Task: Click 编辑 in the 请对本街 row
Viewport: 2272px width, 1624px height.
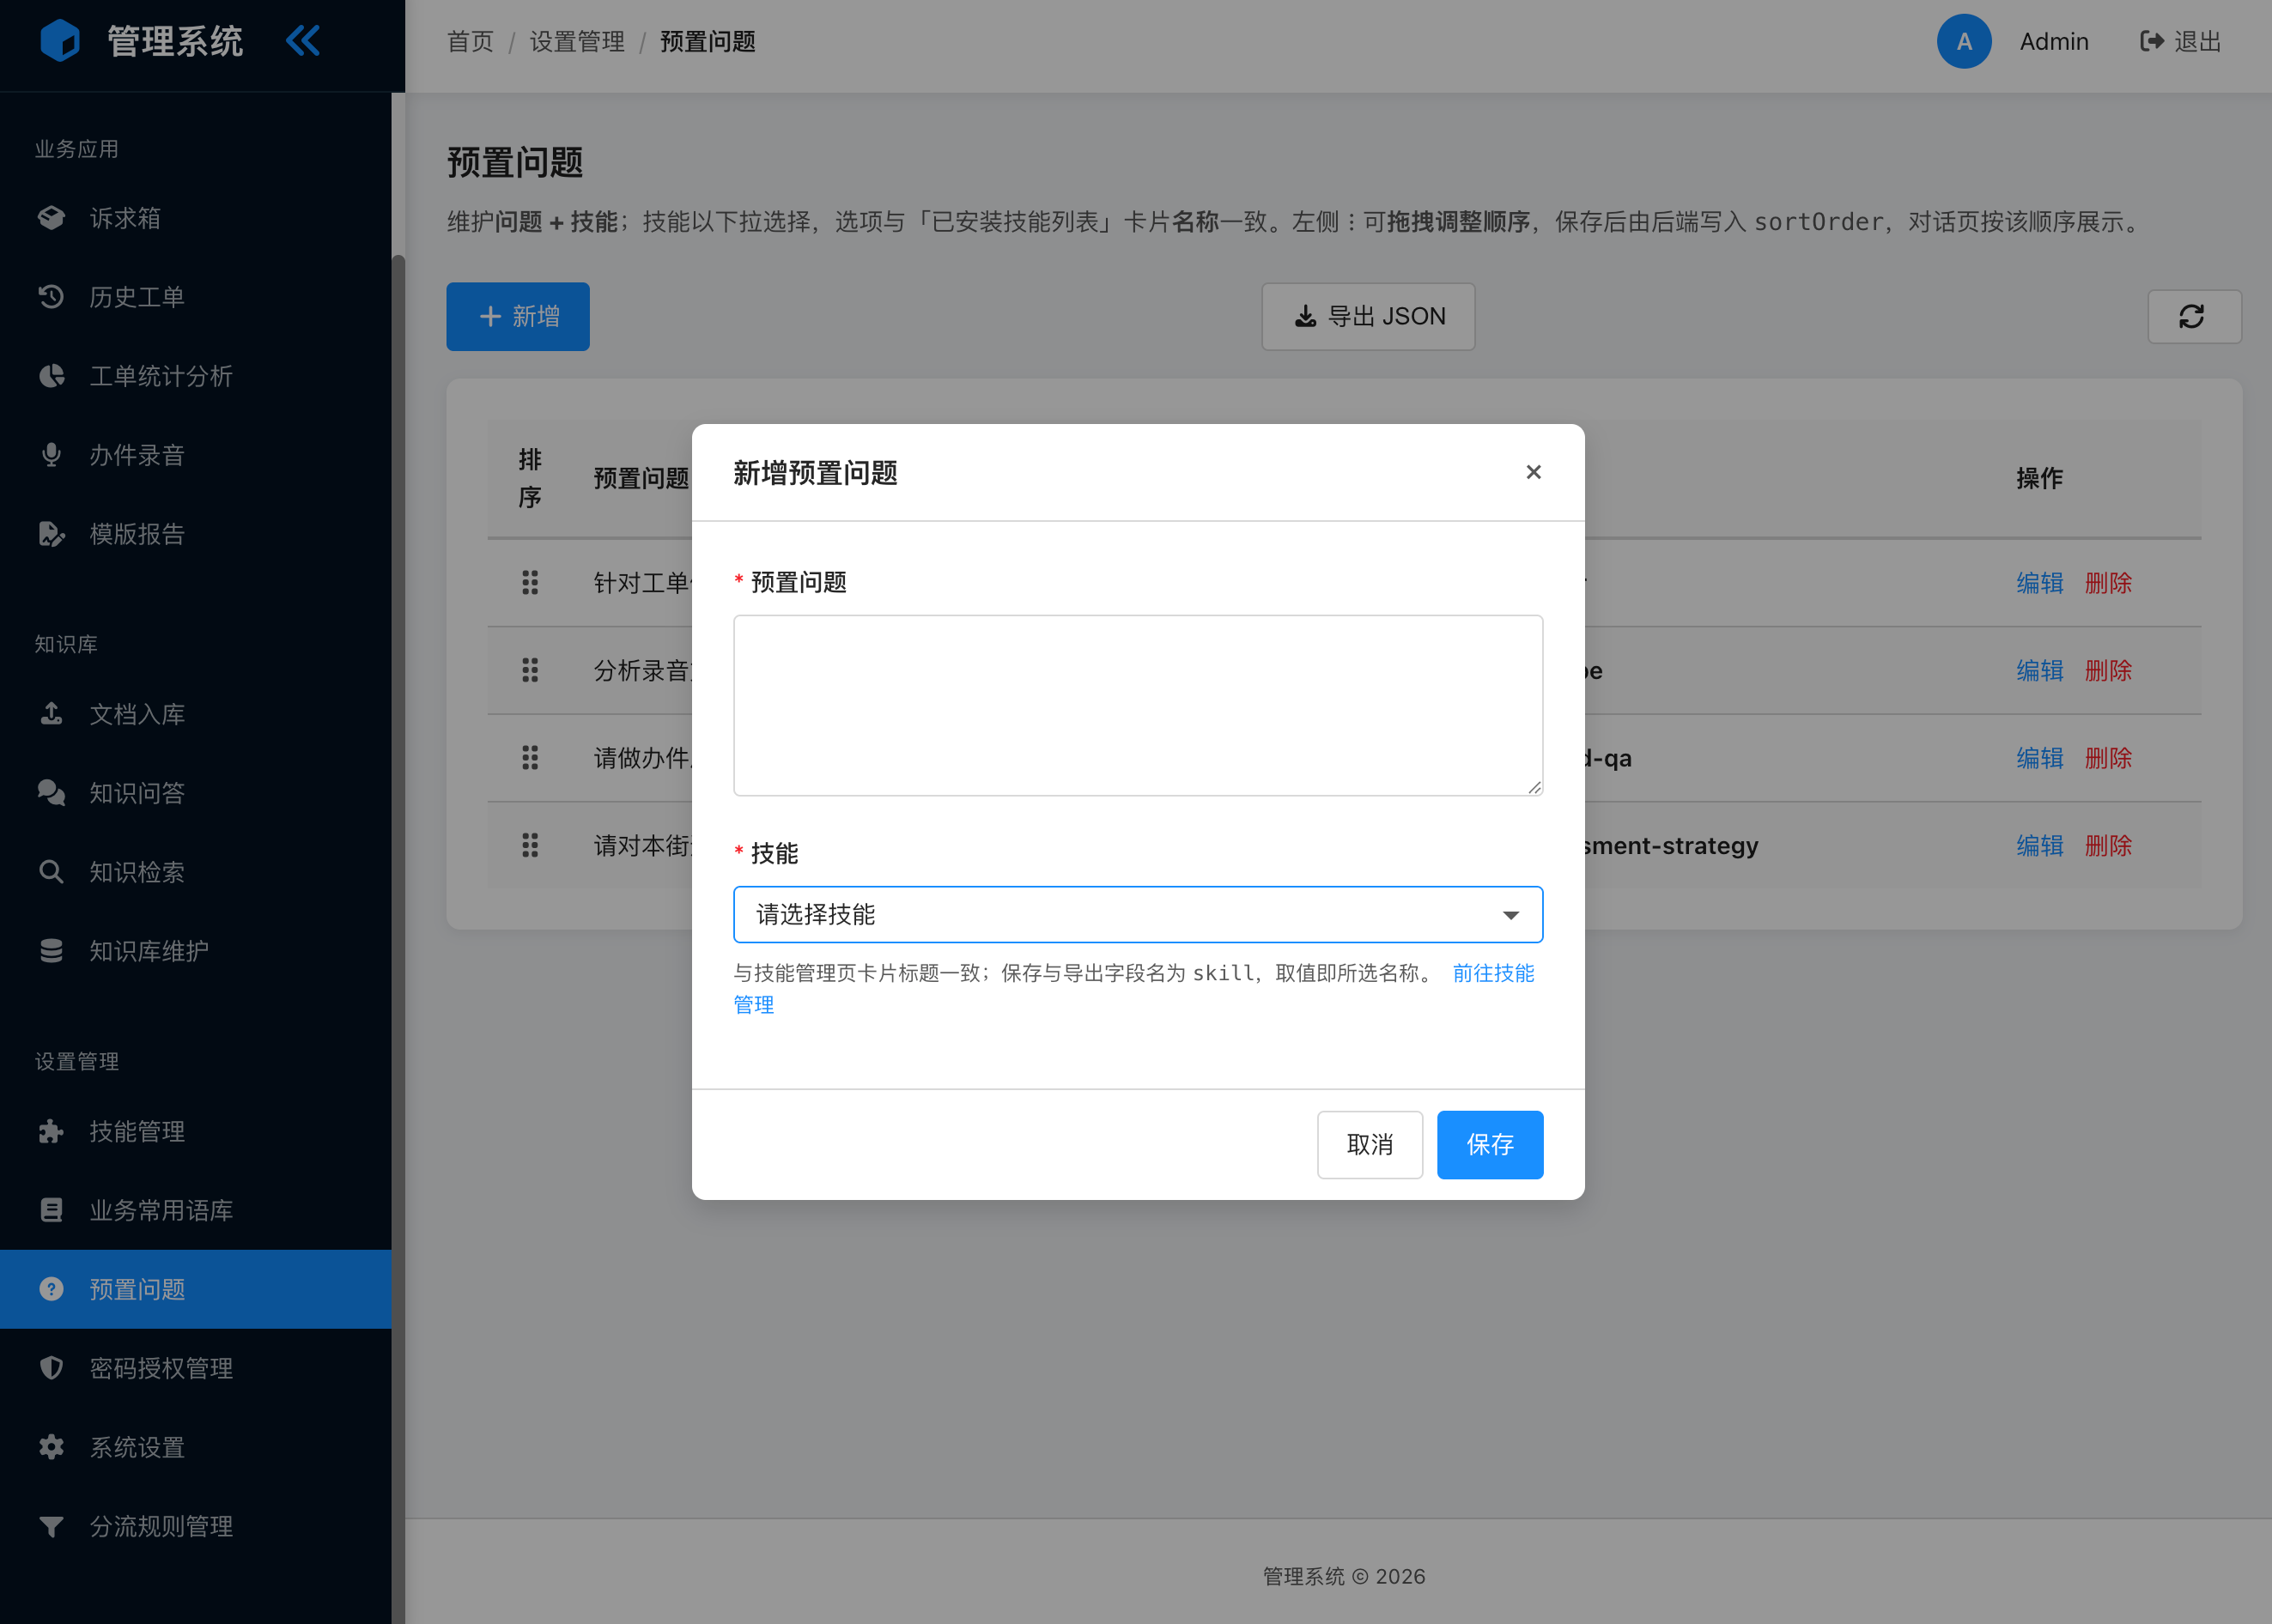Action: coord(2040,846)
